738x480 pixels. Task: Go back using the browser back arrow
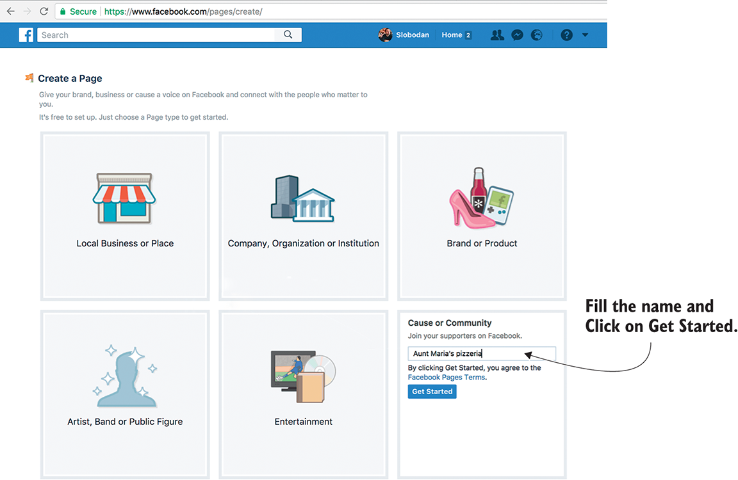[x=10, y=12]
